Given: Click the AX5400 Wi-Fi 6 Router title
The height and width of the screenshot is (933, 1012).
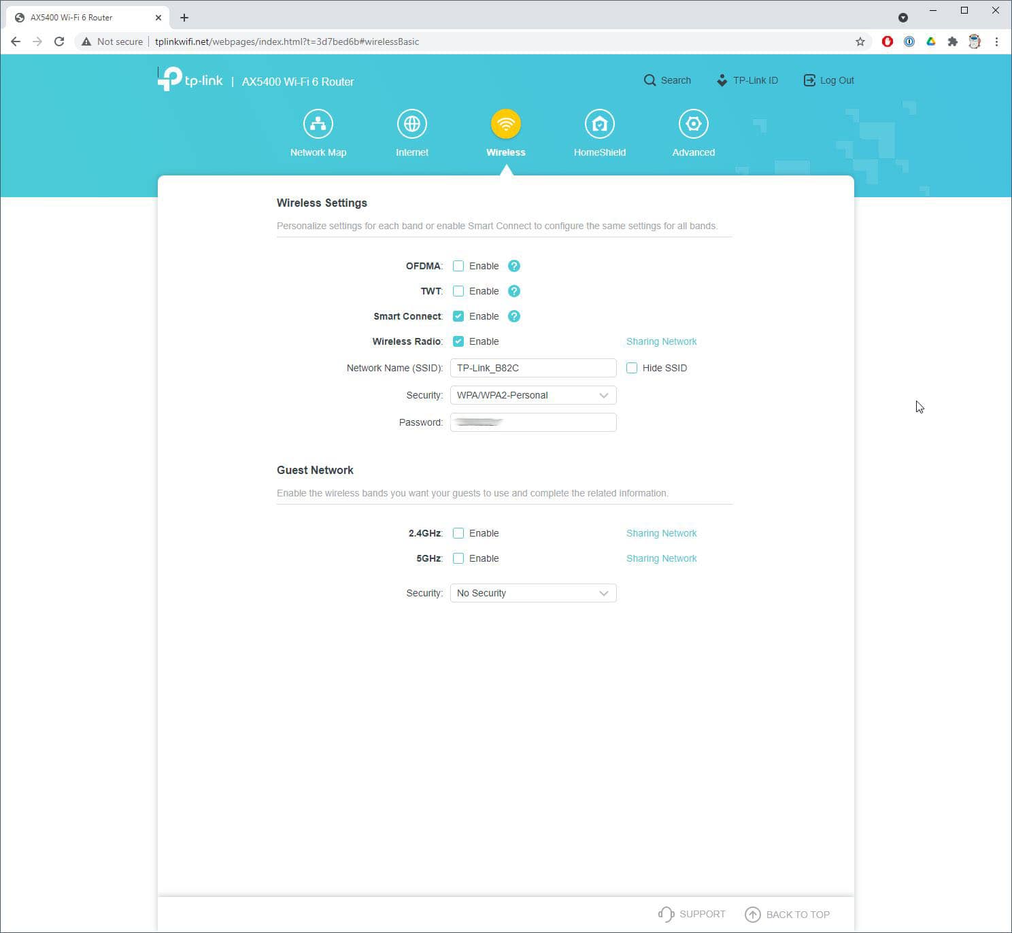Looking at the screenshot, I should pos(298,82).
